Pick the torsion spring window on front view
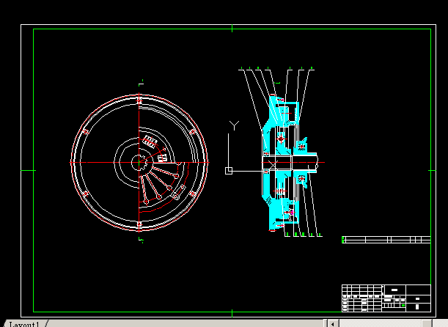This screenshot has height=327, width=448. [150, 141]
